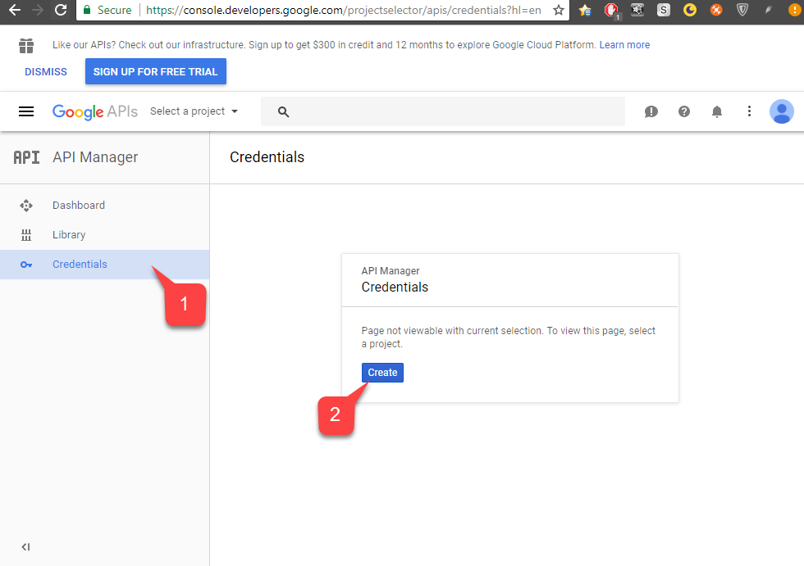Image resolution: width=804 pixels, height=566 pixels.
Task: Open Library in the sidebar
Action: click(x=69, y=235)
